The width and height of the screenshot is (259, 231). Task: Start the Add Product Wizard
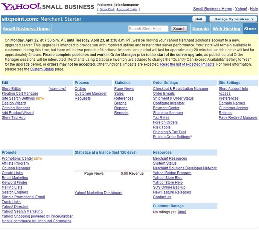[18, 112]
